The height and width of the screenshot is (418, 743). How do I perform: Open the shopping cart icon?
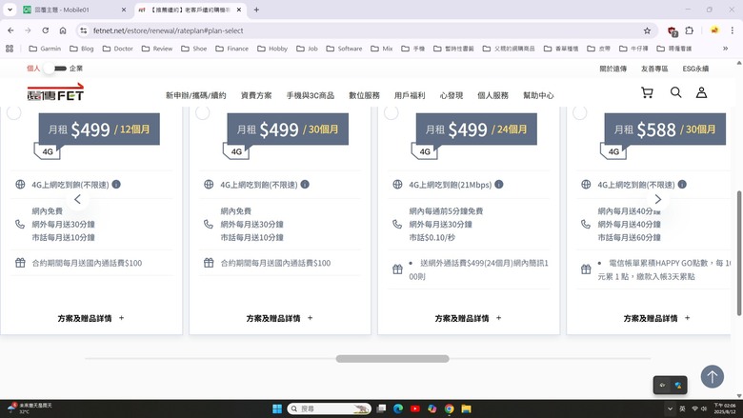tap(647, 92)
